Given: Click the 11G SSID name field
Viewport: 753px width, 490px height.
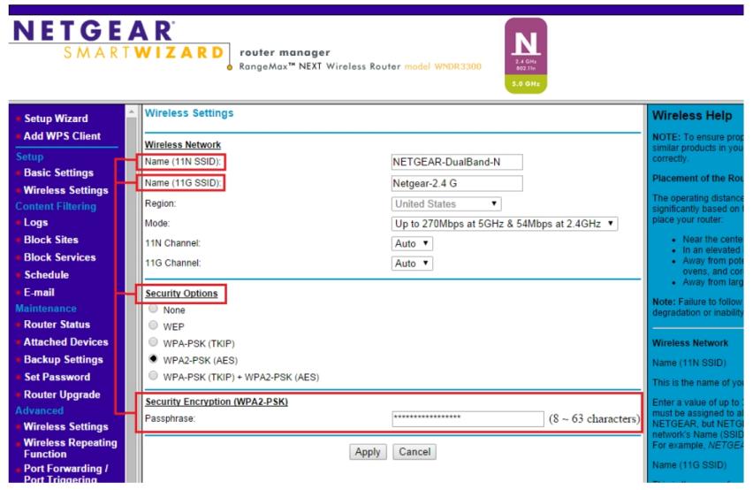Looking at the screenshot, I should click(457, 183).
